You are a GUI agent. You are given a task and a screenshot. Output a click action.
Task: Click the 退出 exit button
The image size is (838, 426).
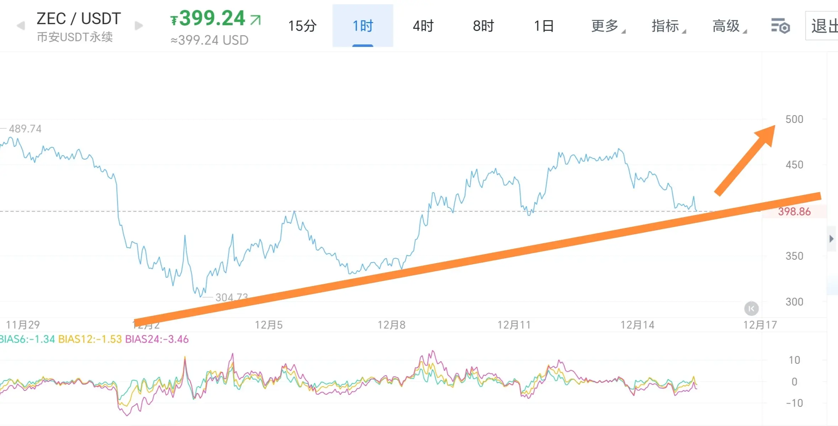[823, 26]
